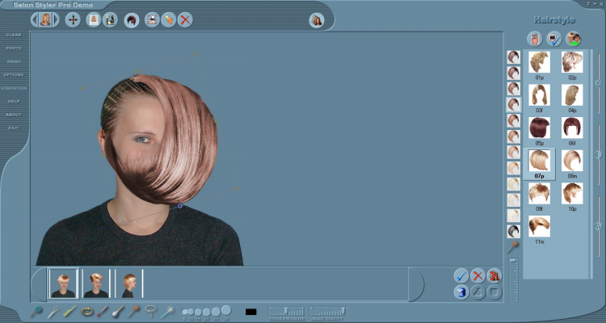The image size is (606, 323).
Task: Select hairstyle thumbnail 05p
Action: click(539, 128)
